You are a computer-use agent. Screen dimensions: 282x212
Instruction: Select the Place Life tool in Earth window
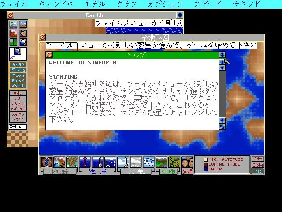tap(14, 24)
